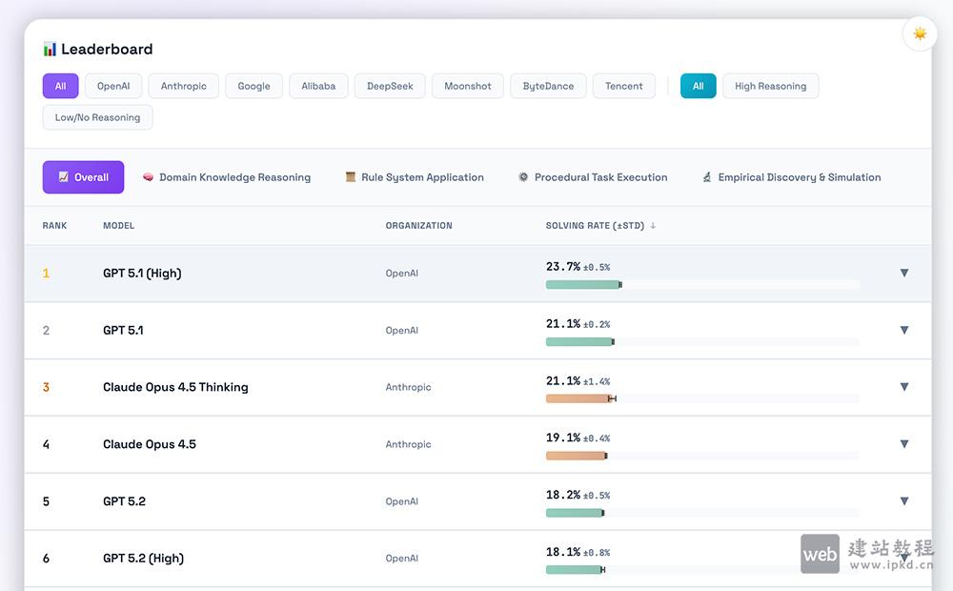Expand the Claude Opus 4.5 Thinking row

pos(903,387)
